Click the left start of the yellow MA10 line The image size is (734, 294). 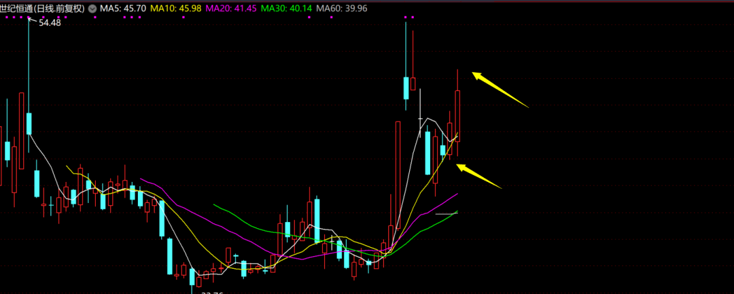(67, 166)
